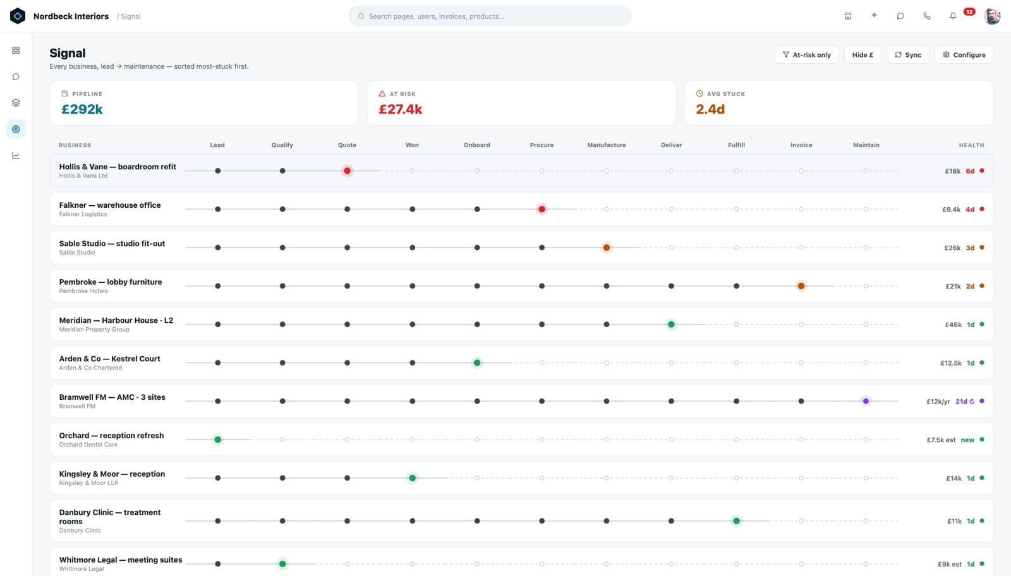Click the At Risk £27.4k card

(521, 103)
